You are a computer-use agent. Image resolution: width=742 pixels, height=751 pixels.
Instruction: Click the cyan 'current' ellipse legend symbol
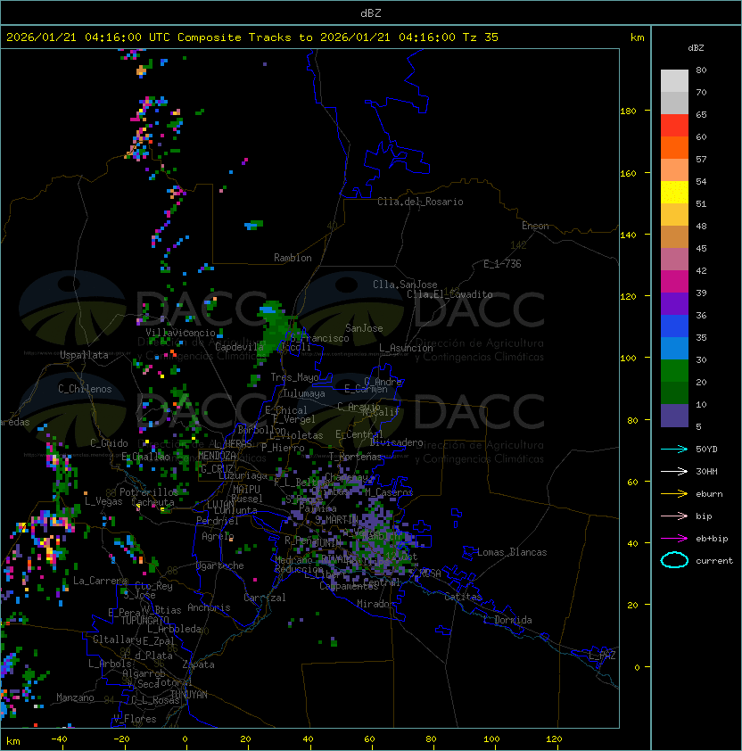[x=674, y=560]
